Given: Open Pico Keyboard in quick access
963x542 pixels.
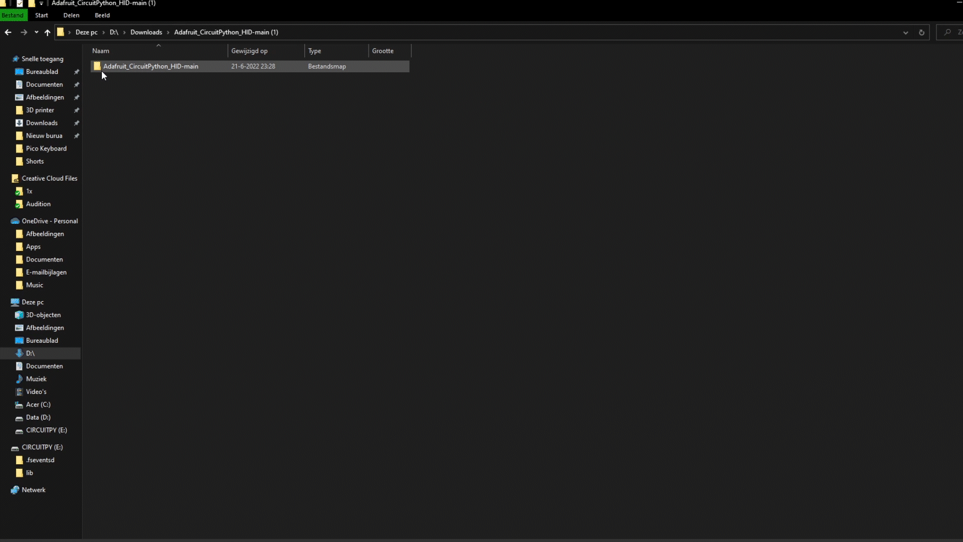Looking at the screenshot, I should coord(46,149).
